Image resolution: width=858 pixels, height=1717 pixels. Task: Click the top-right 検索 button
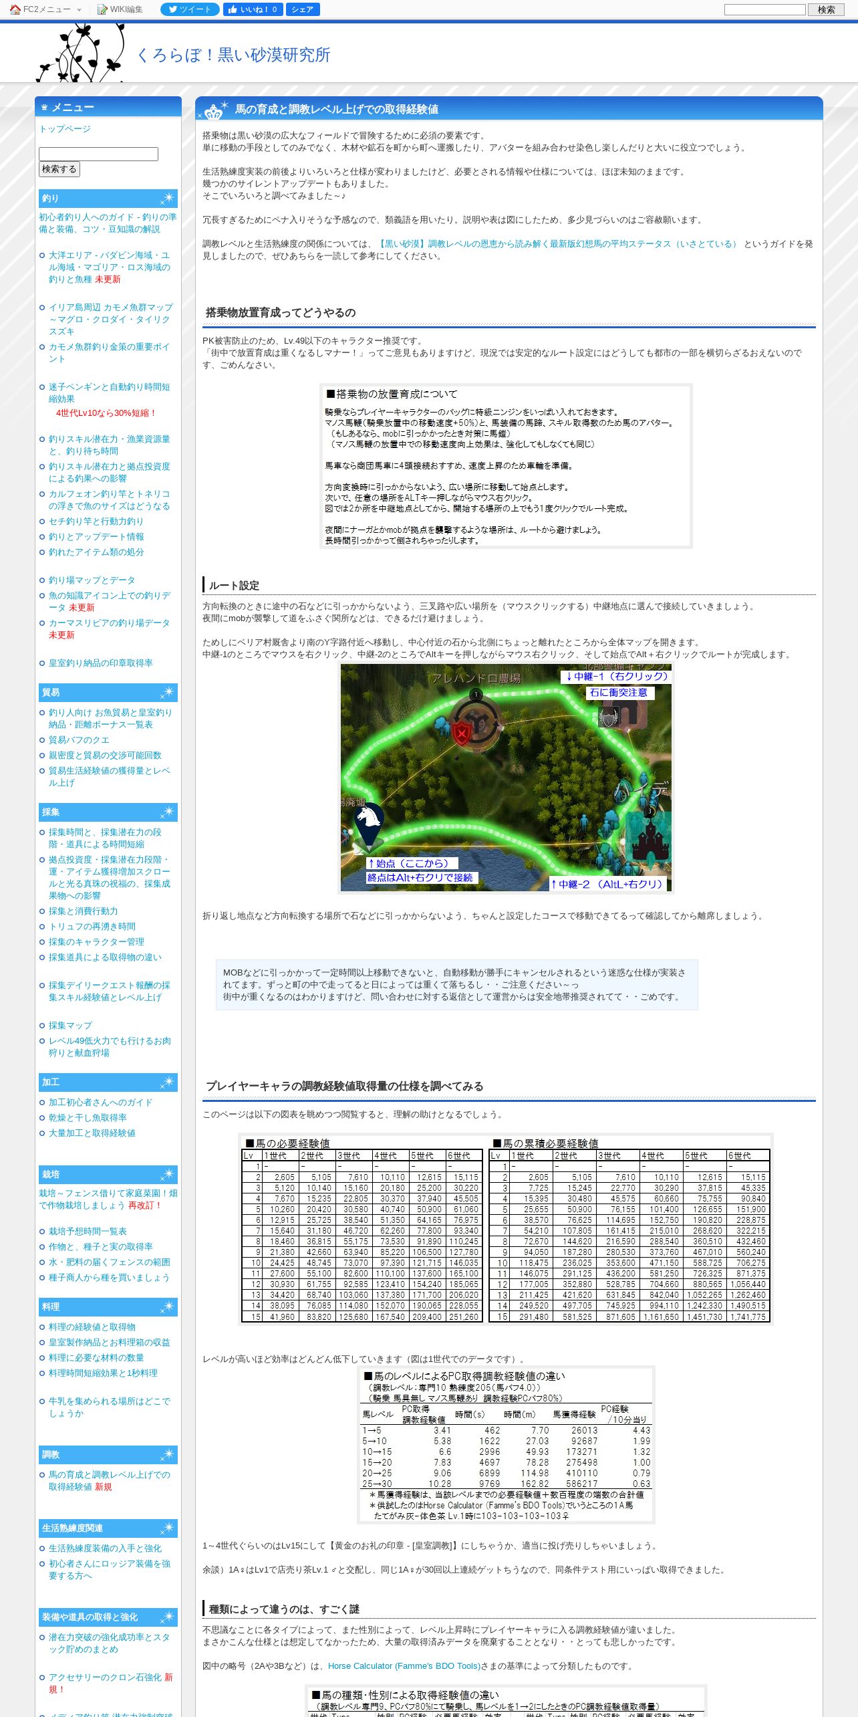click(x=826, y=9)
